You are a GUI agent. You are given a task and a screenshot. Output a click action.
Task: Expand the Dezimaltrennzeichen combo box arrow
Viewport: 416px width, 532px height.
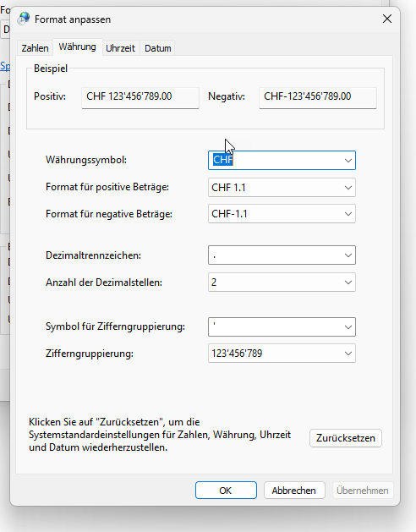click(348, 255)
